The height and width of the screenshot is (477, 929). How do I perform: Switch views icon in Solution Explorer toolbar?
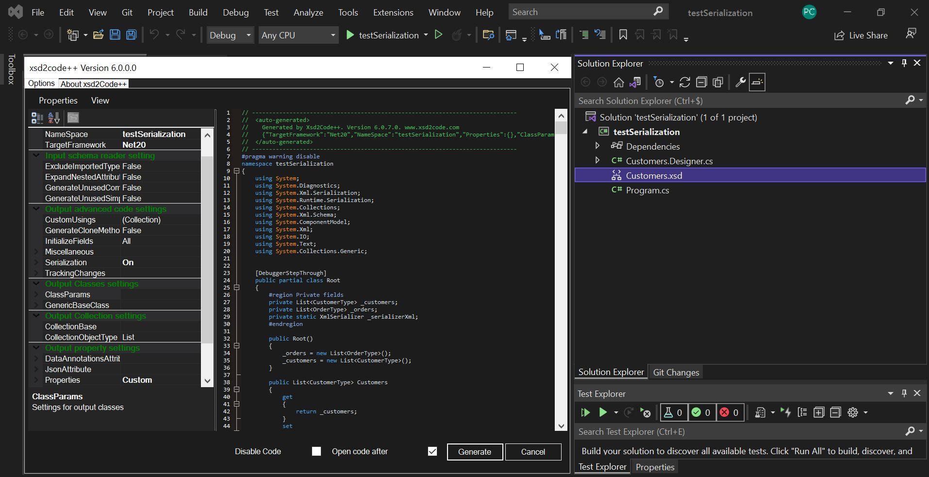[x=635, y=83]
